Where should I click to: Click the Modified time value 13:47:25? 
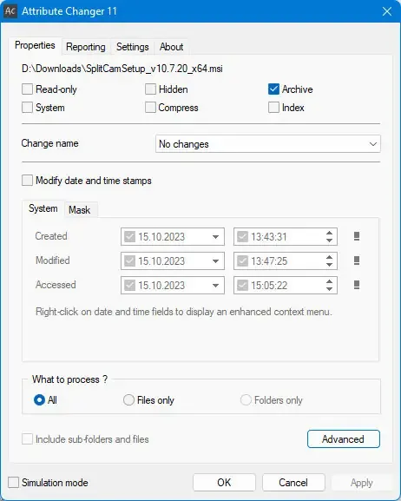coord(269,261)
